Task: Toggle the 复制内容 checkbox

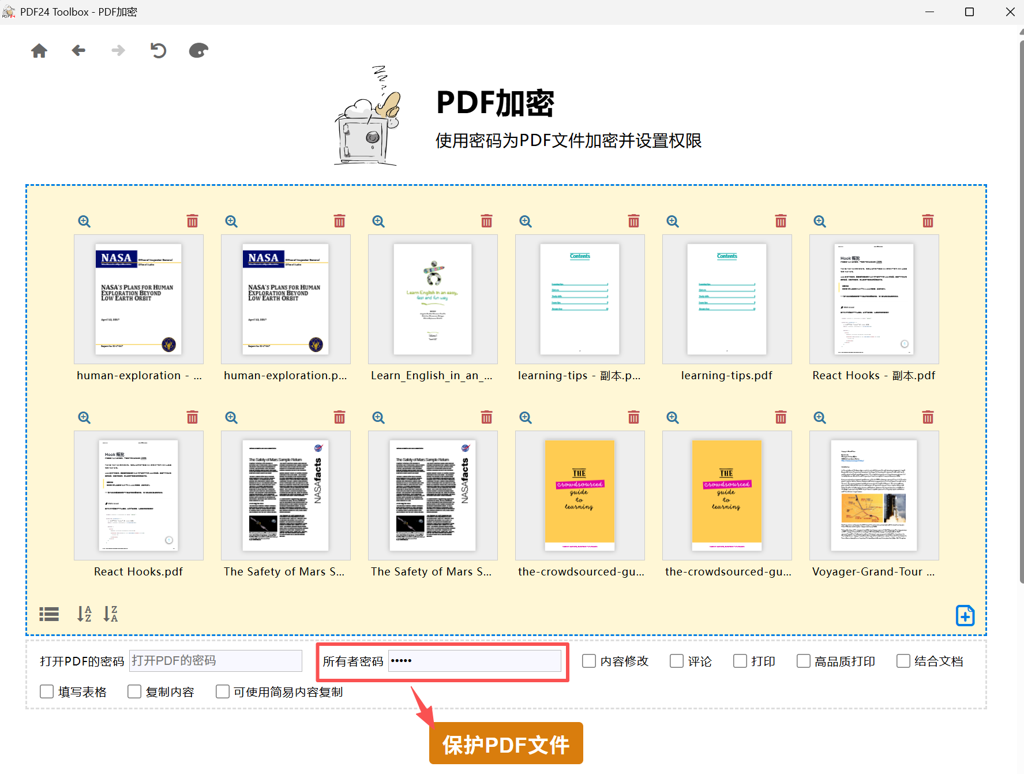Action: click(134, 691)
